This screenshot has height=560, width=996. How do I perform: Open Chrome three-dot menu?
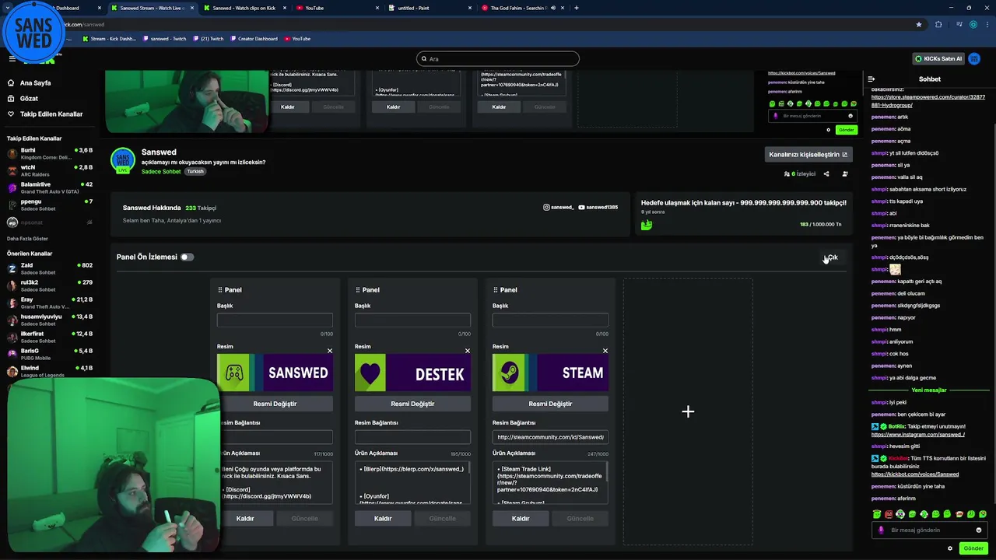pos(987,24)
